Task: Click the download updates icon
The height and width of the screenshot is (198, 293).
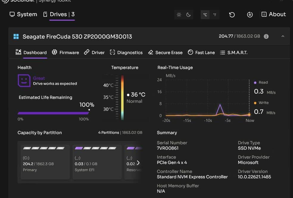Action: pos(250,15)
